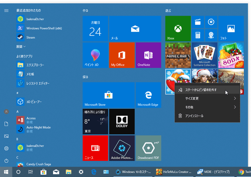Select スタートからピン留めを外す menu item
Viewport: 251px width, 177px height.
tap(207, 90)
